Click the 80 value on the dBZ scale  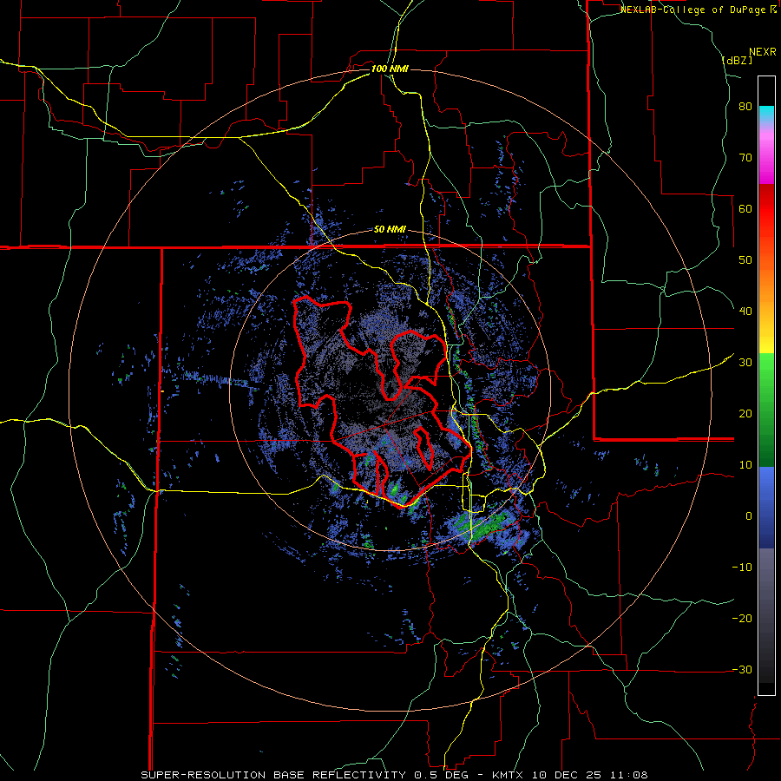745,107
